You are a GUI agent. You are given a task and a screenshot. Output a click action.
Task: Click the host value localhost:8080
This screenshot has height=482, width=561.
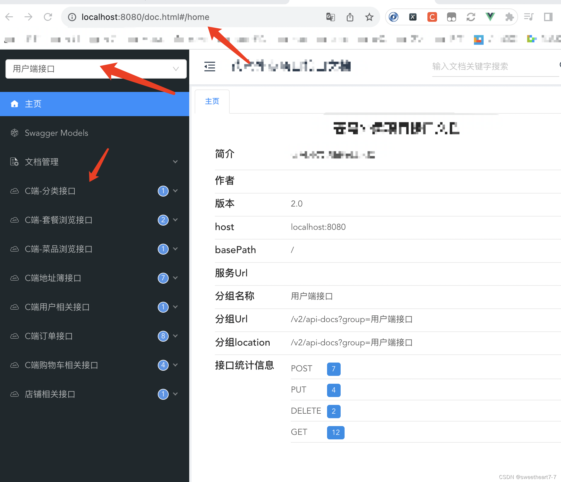click(318, 227)
